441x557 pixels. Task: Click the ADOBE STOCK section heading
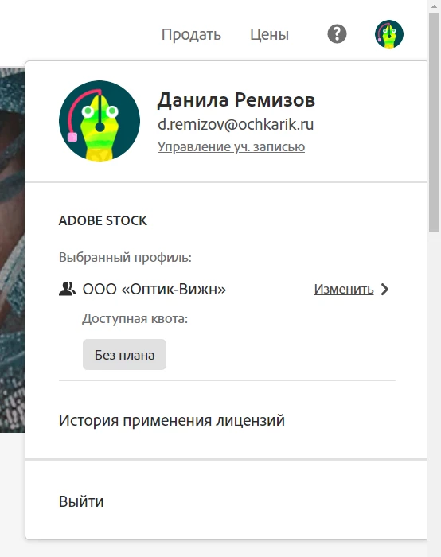tap(103, 220)
